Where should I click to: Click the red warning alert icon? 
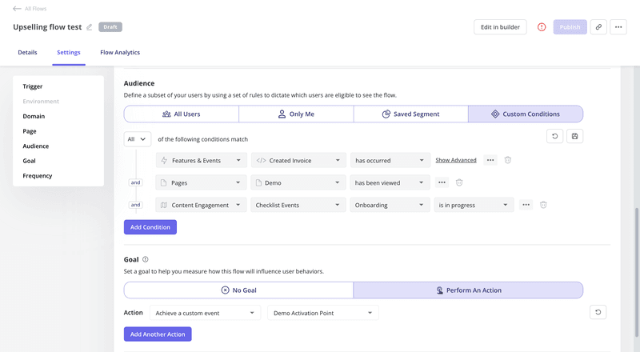(542, 27)
